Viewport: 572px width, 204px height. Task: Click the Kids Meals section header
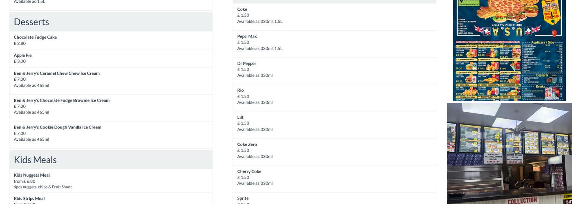tap(35, 160)
